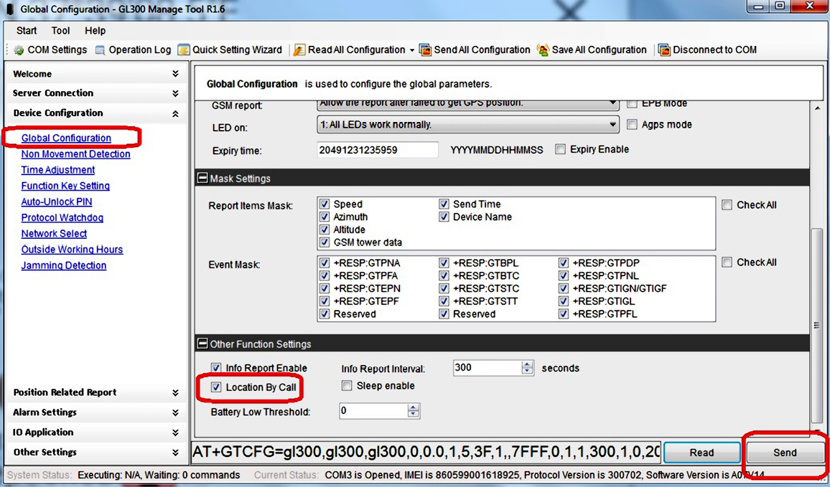Open Time Adjustment link
The image size is (830, 487).
tap(58, 170)
